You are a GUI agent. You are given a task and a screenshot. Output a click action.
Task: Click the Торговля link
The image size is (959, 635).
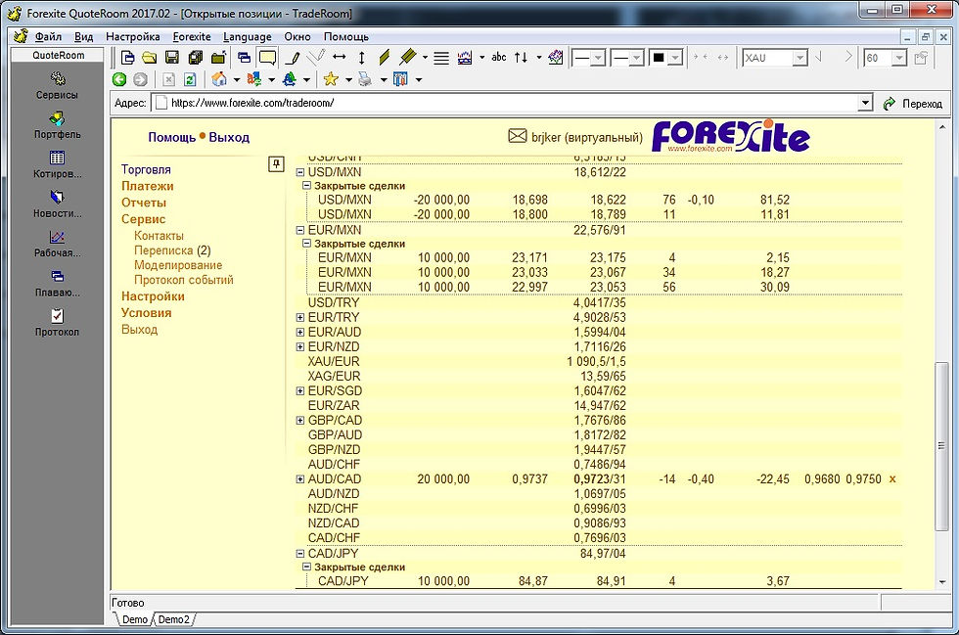pos(146,169)
